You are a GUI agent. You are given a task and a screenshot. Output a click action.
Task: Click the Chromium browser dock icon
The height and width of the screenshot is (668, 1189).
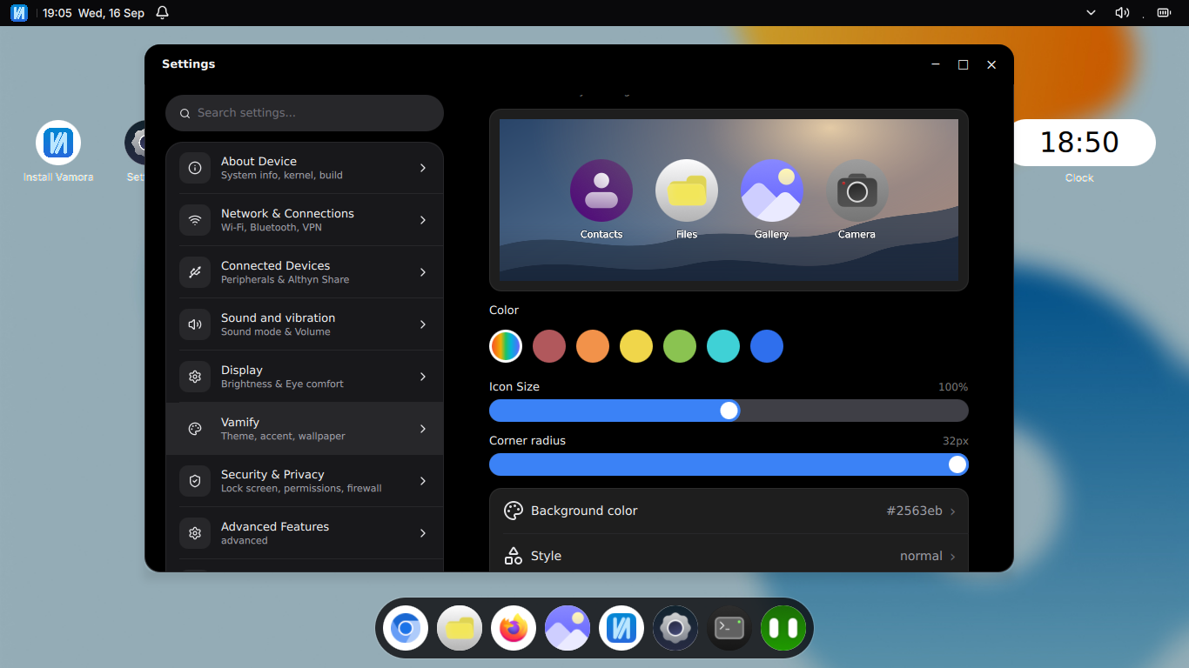pos(406,628)
